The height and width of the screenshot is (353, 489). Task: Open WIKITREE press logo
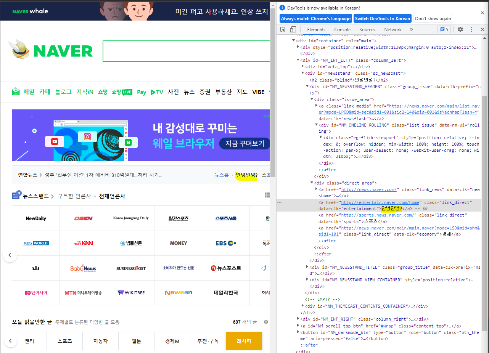pos(131,293)
